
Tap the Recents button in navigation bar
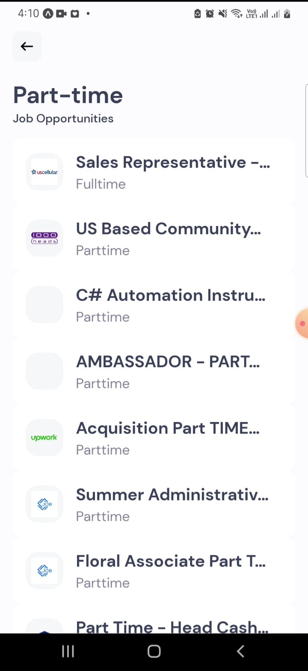click(68, 651)
